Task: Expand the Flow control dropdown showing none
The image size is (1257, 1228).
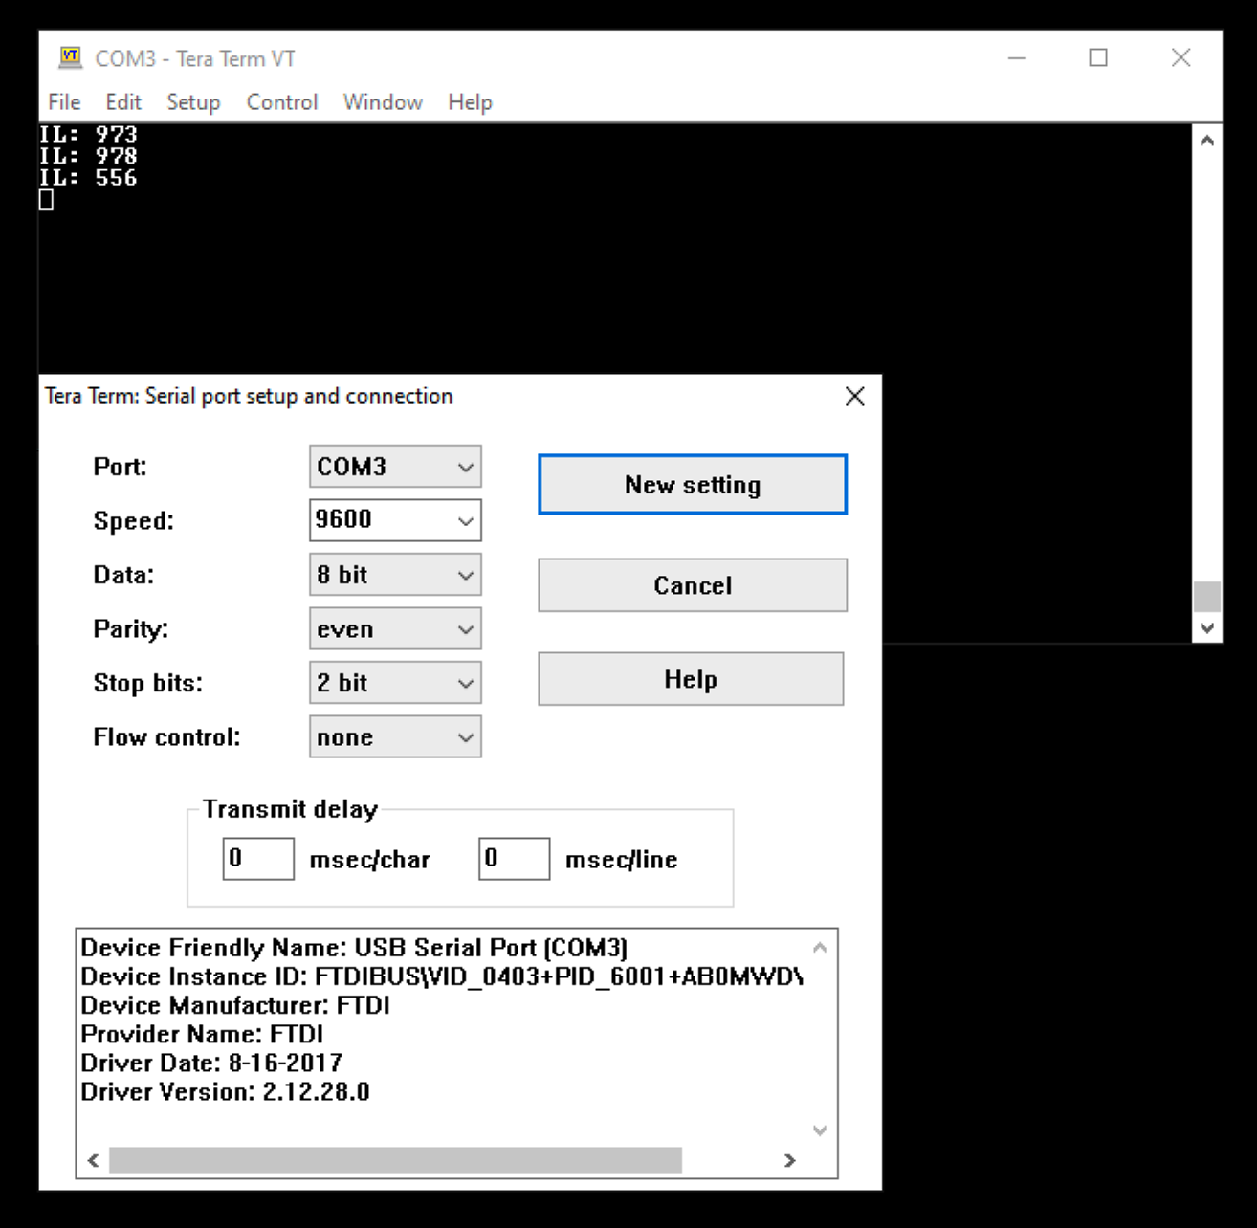Action: pyautogui.click(x=395, y=737)
